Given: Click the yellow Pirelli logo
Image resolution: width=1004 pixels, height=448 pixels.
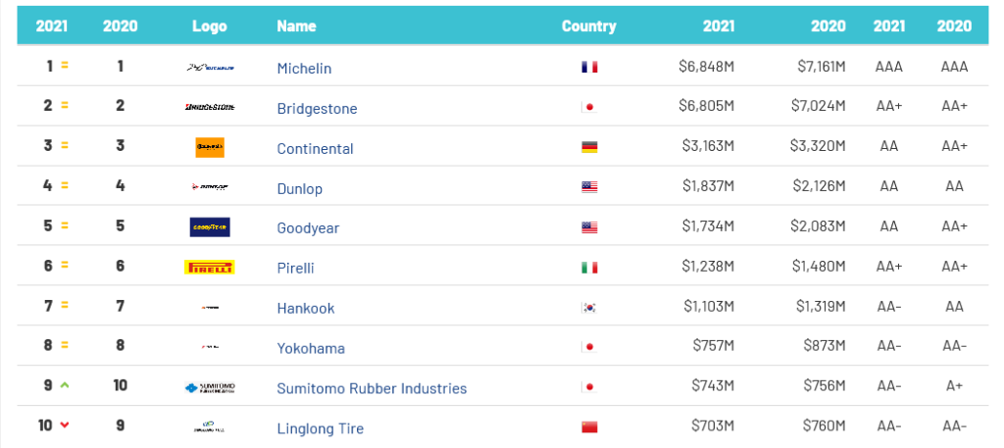Looking at the screenshot, I should (x=209, y=268).
